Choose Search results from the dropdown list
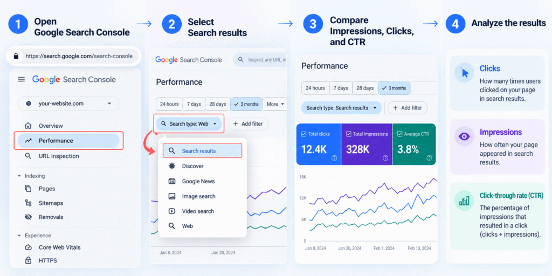552x276 pixels. (203, 151)
